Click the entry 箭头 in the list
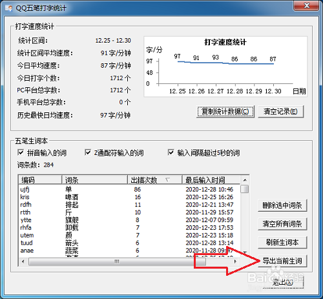The height and width of the screenshot is (299, 323). [72, 243]
